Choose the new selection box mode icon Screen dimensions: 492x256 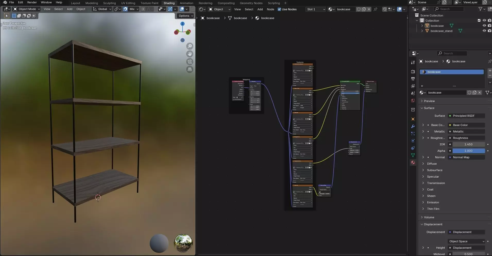pyautogui.click(x=14, y=16)
